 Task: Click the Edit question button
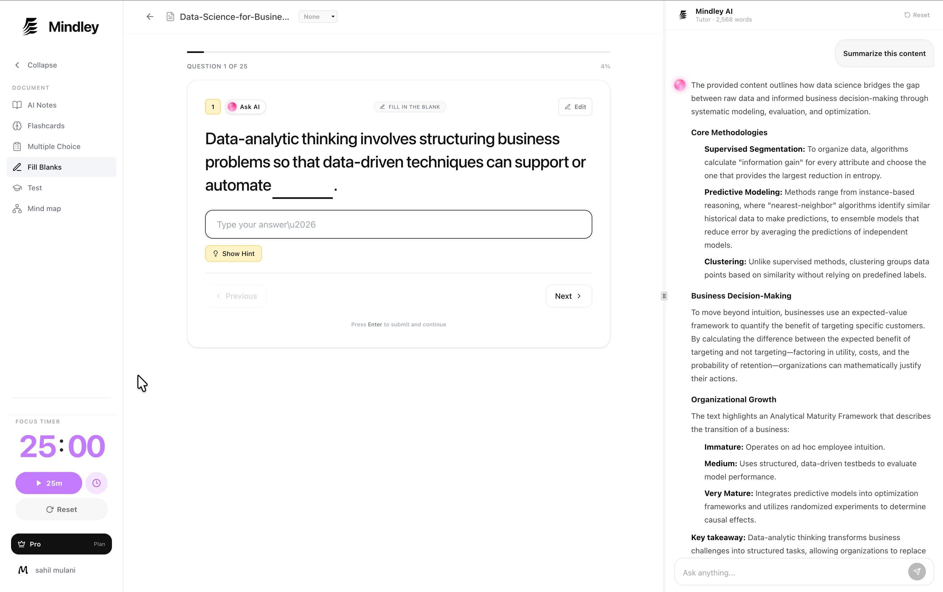click(575, 107)
